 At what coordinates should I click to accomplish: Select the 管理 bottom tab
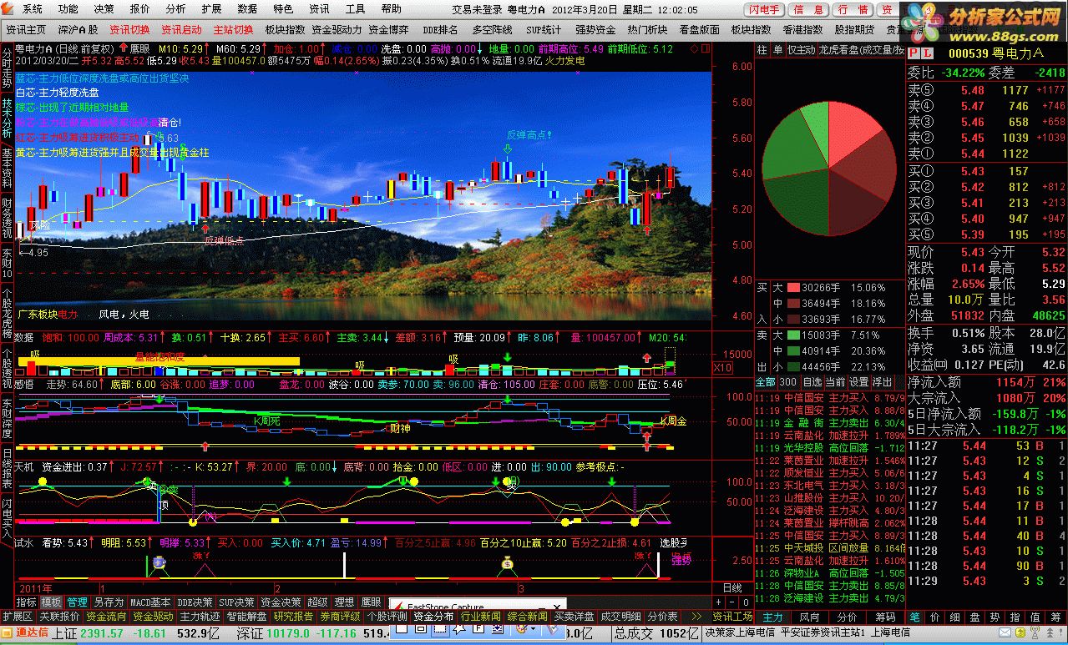tap(78, 602)
